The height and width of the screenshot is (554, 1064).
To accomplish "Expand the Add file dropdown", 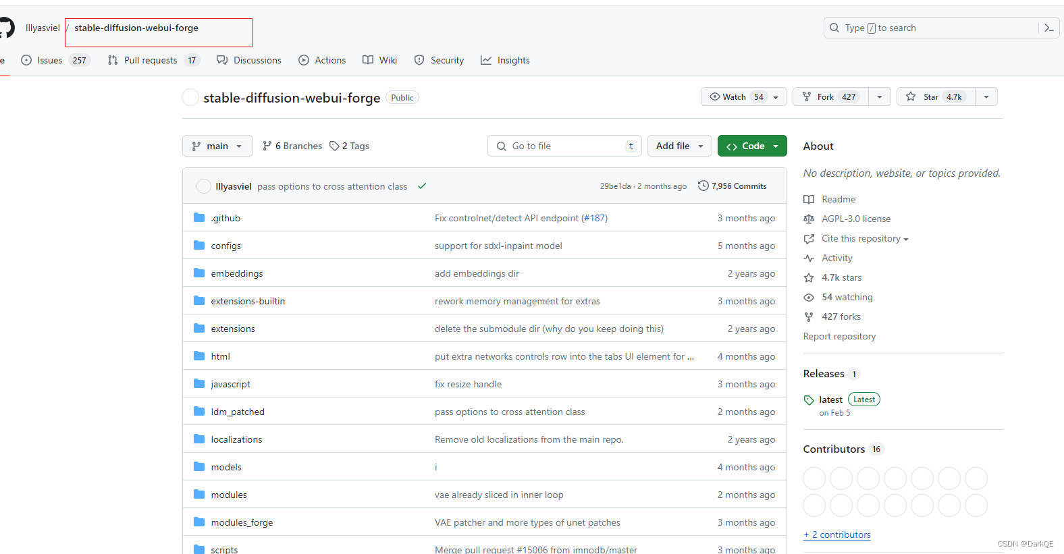I will click(x=680, y=146).
